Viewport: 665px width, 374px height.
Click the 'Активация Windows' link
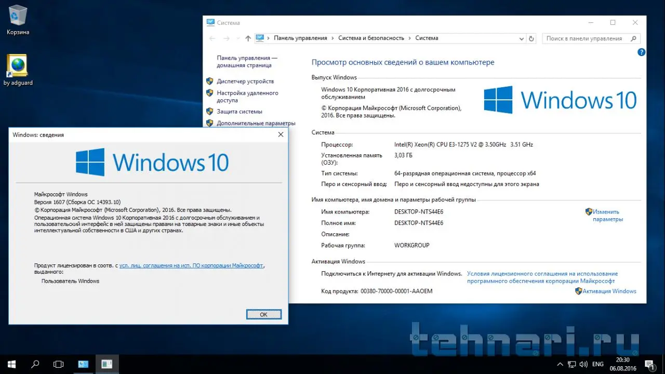tap(609, 291)
